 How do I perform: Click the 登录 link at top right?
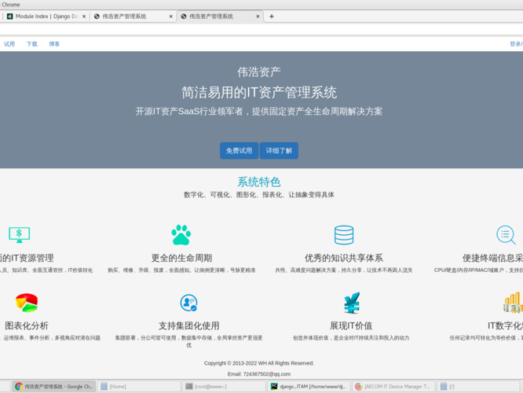point(516,44)
